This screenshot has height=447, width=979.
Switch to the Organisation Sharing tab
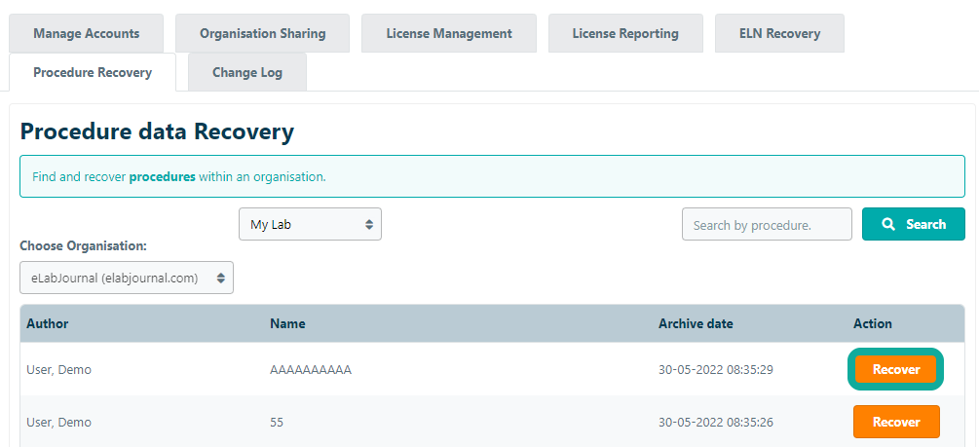coord(262,33)
